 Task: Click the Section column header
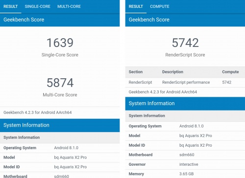136,72
